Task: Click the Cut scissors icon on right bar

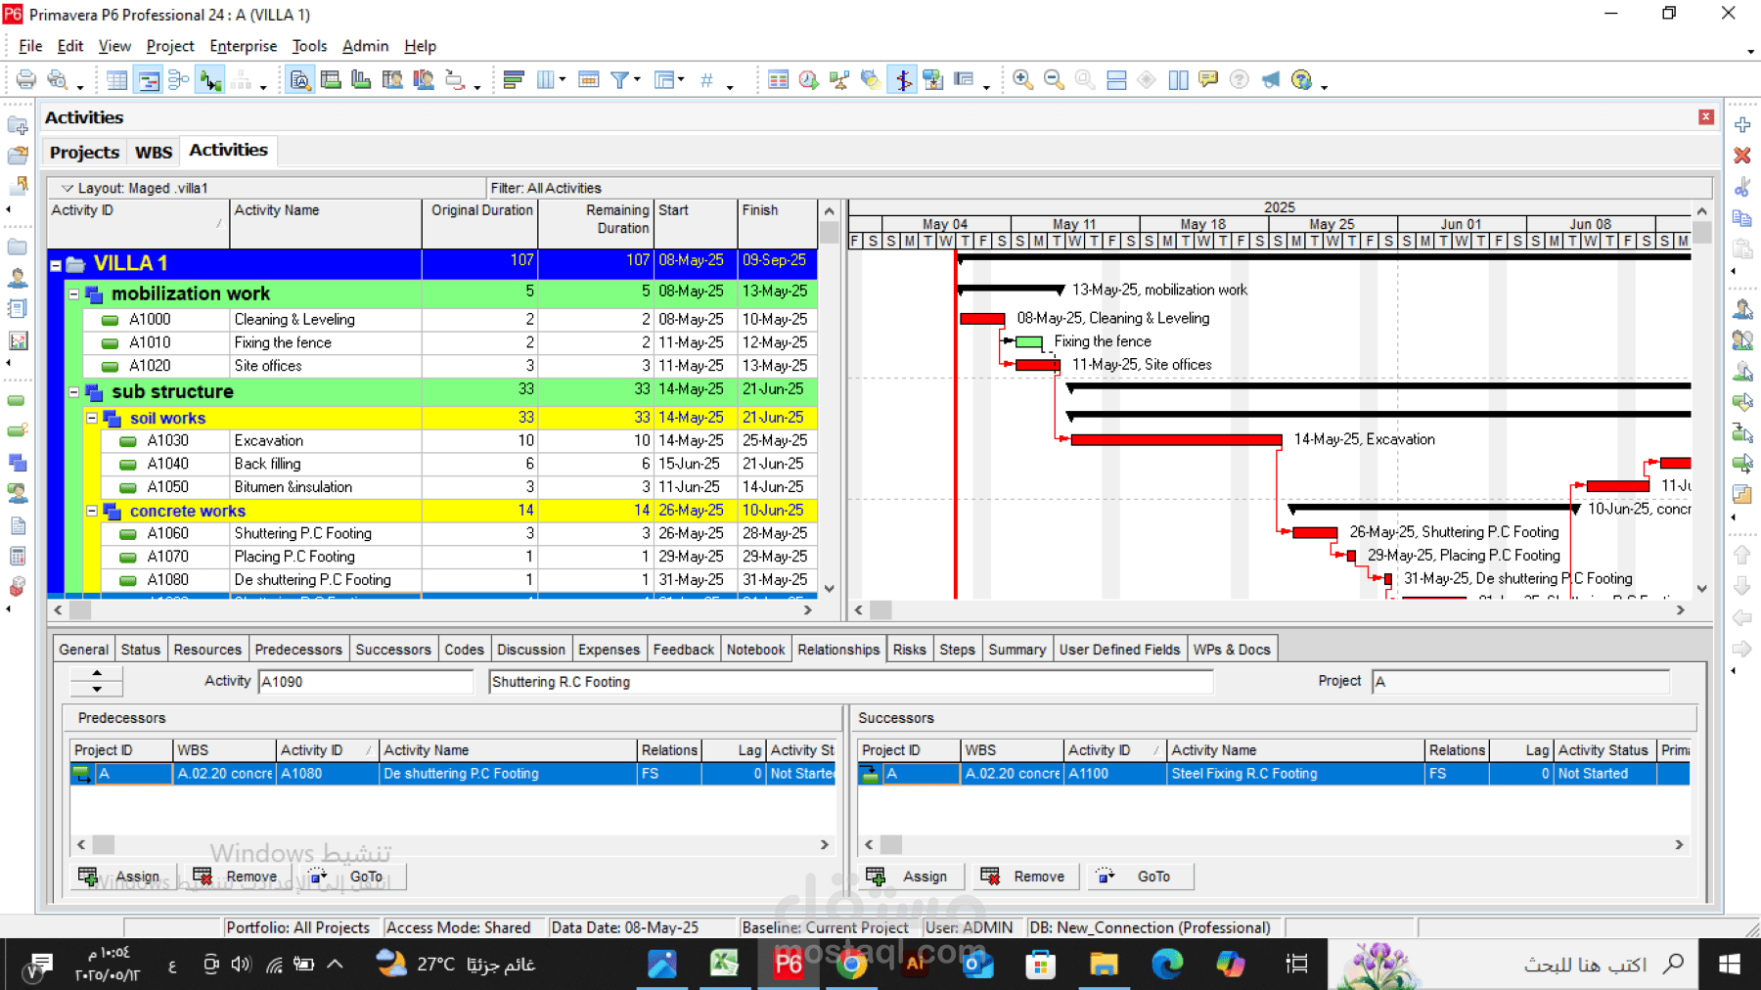Action: 1742,187
